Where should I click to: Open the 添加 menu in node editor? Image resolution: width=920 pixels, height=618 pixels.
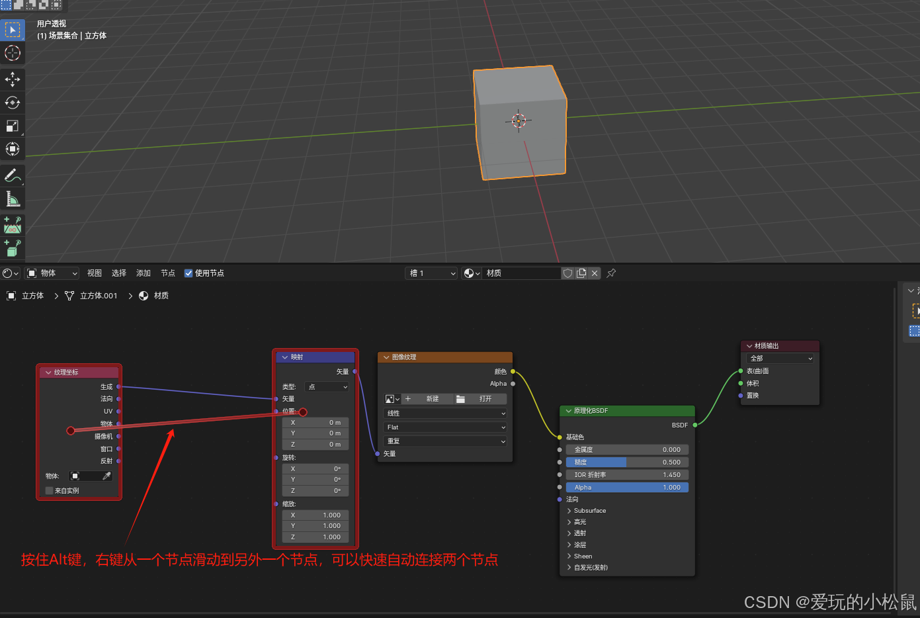(x=143, y=273)
